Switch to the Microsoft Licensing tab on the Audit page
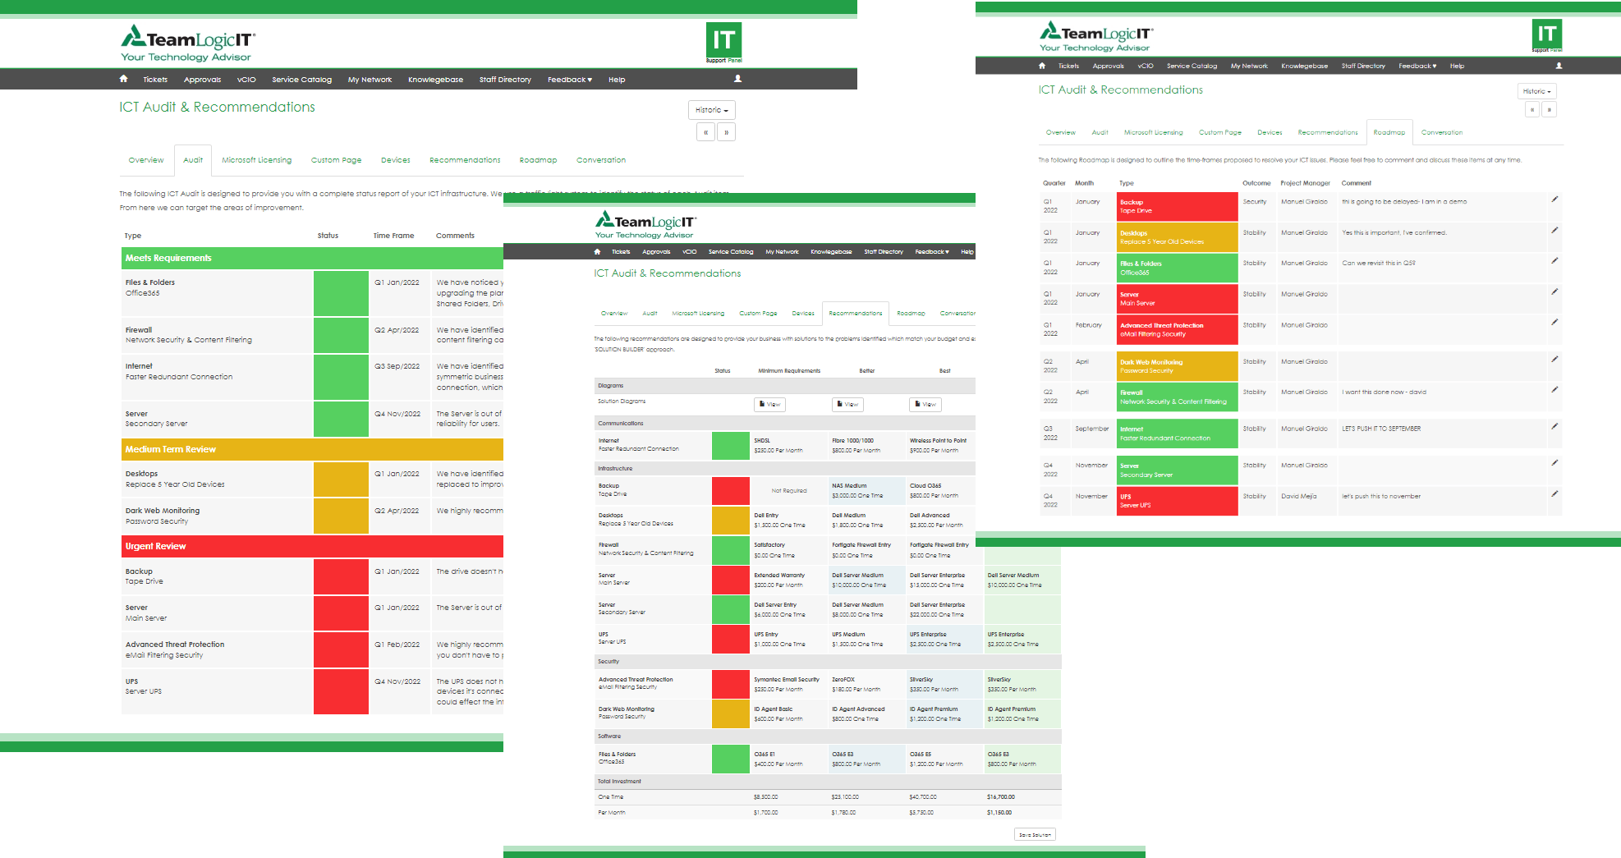 pos(256,160)
